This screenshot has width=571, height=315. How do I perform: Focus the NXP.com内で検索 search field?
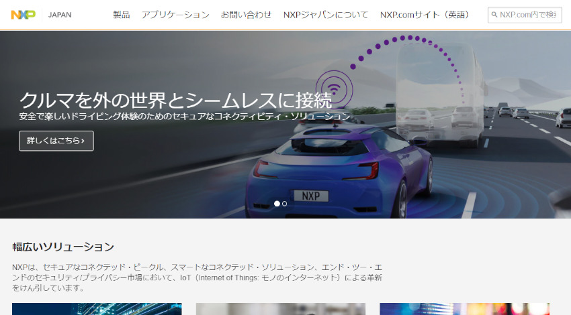(x=525, y=15)
